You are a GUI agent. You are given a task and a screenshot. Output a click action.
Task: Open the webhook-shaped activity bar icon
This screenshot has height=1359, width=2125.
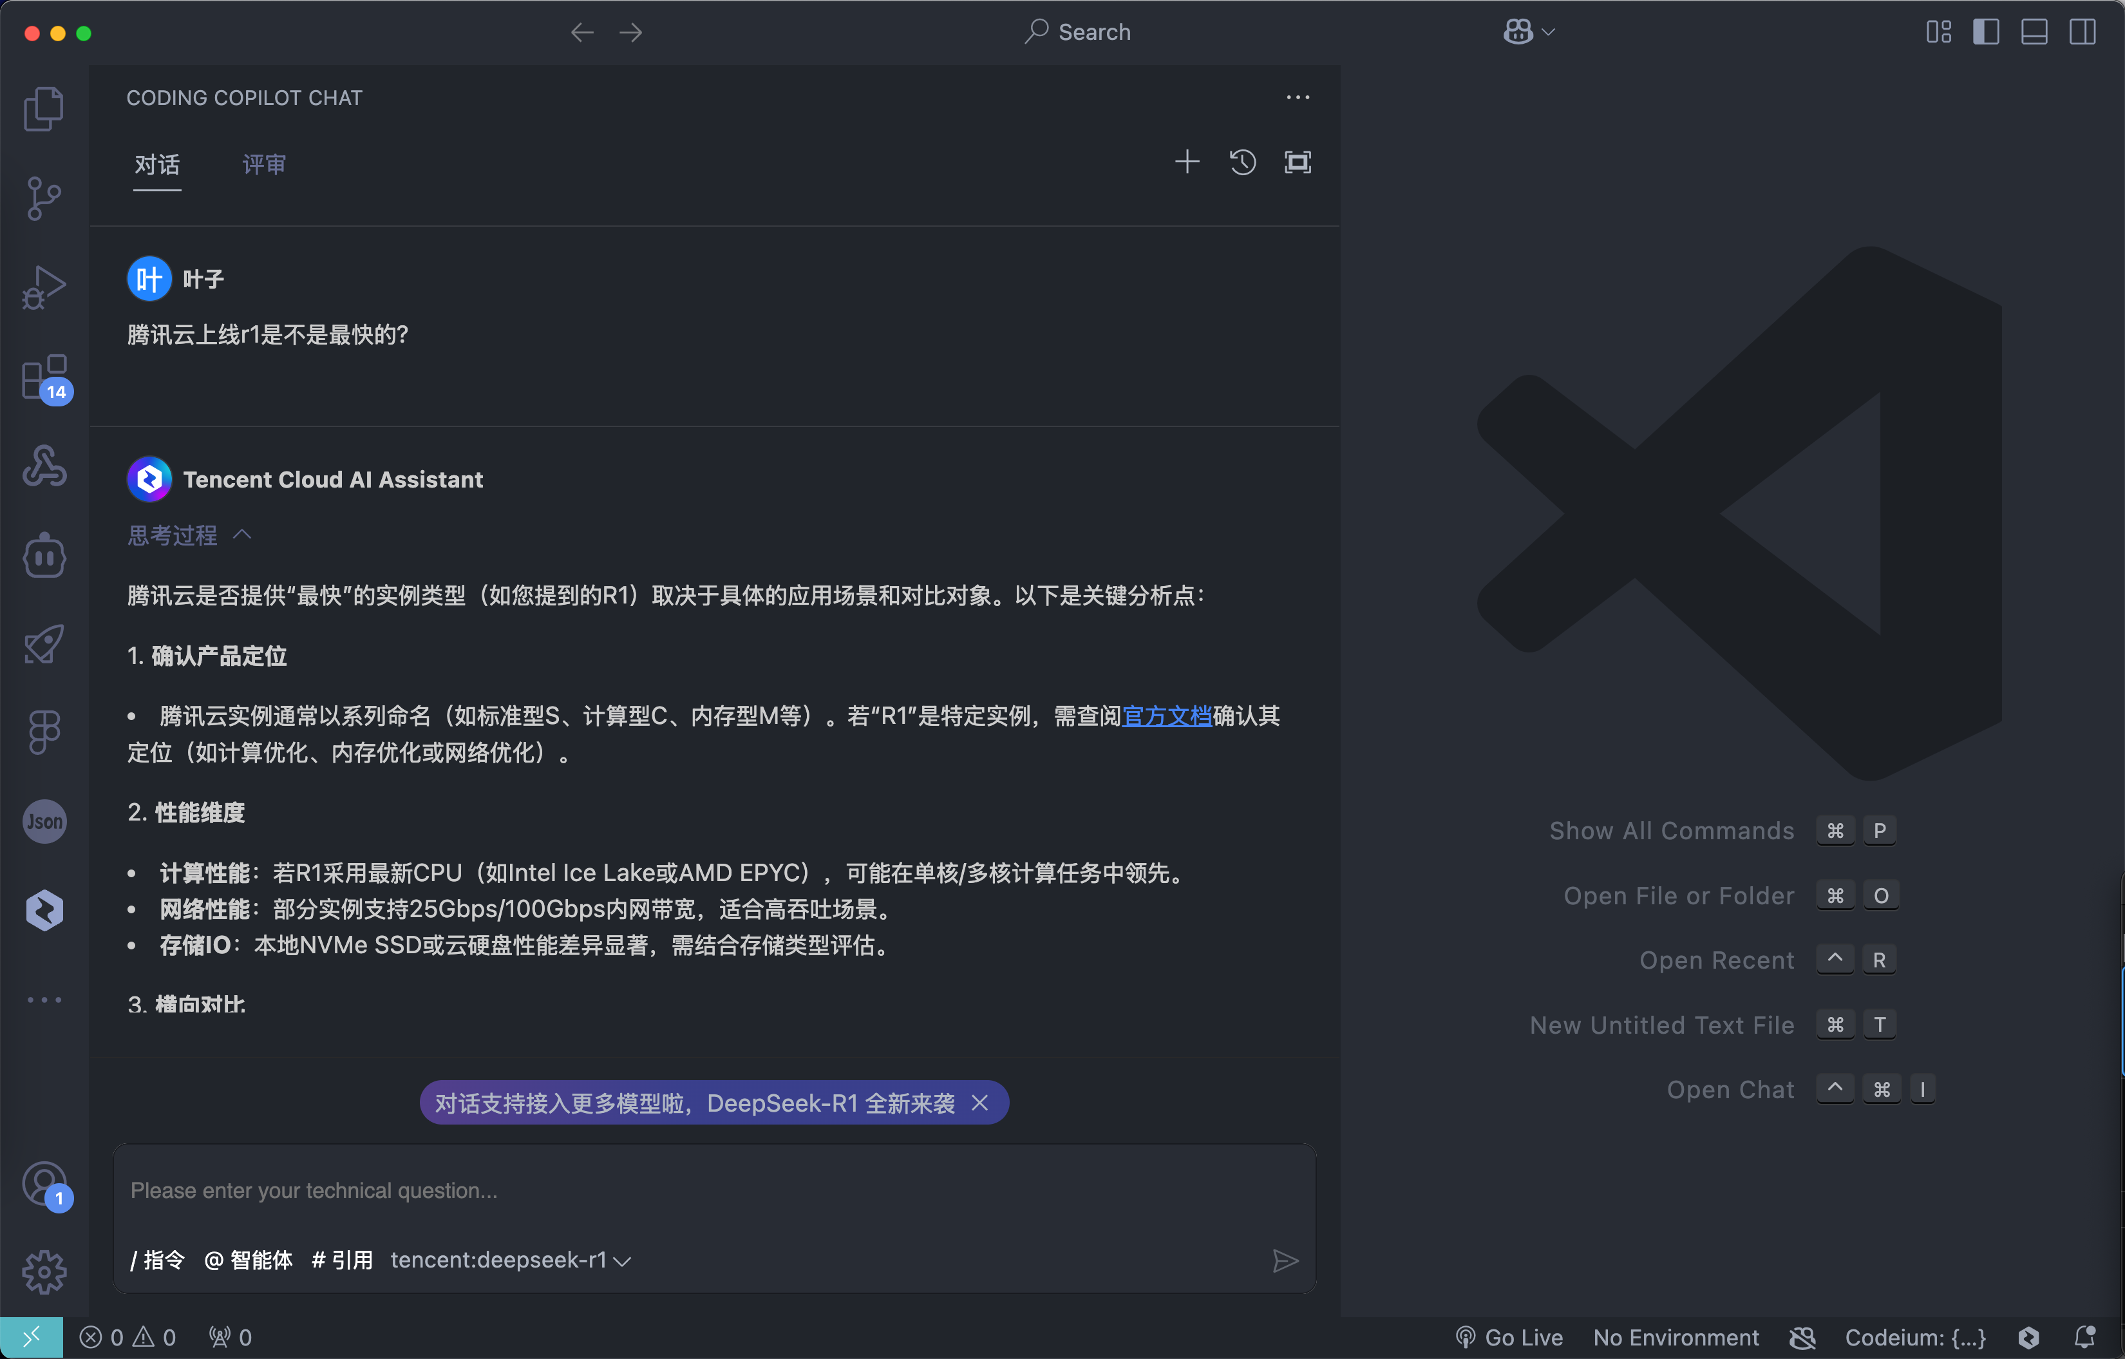point(44,466)
